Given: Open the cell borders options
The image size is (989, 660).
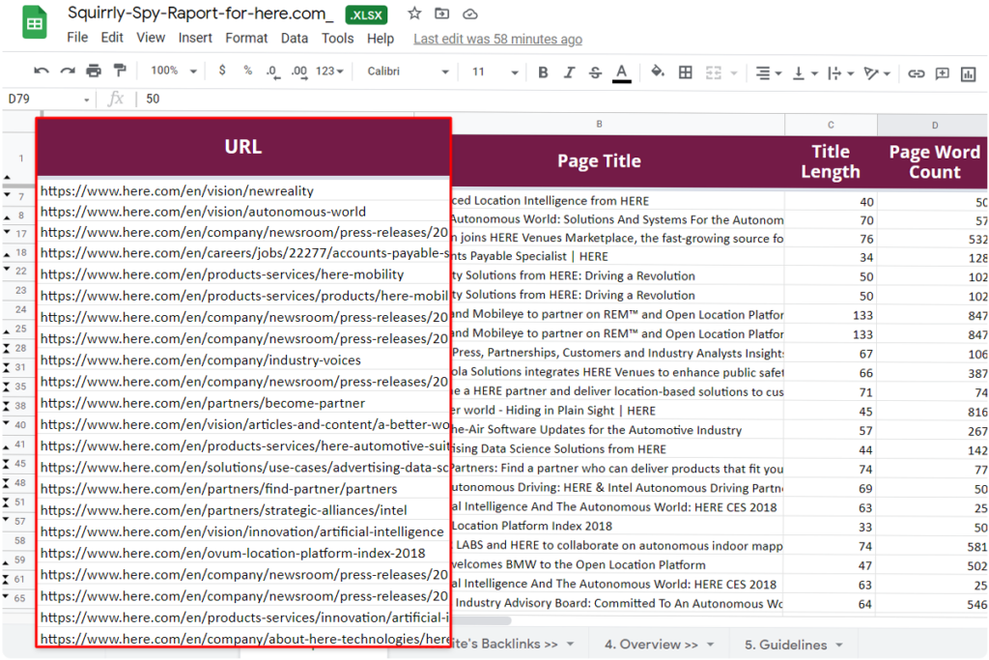Looking at the screenshot, I should click(686, 72).
